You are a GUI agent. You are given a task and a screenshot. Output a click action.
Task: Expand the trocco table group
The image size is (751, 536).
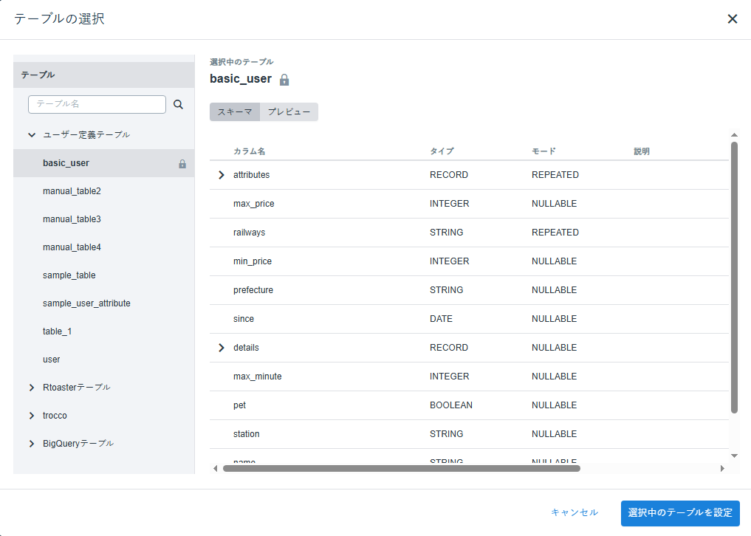(32, 416)
